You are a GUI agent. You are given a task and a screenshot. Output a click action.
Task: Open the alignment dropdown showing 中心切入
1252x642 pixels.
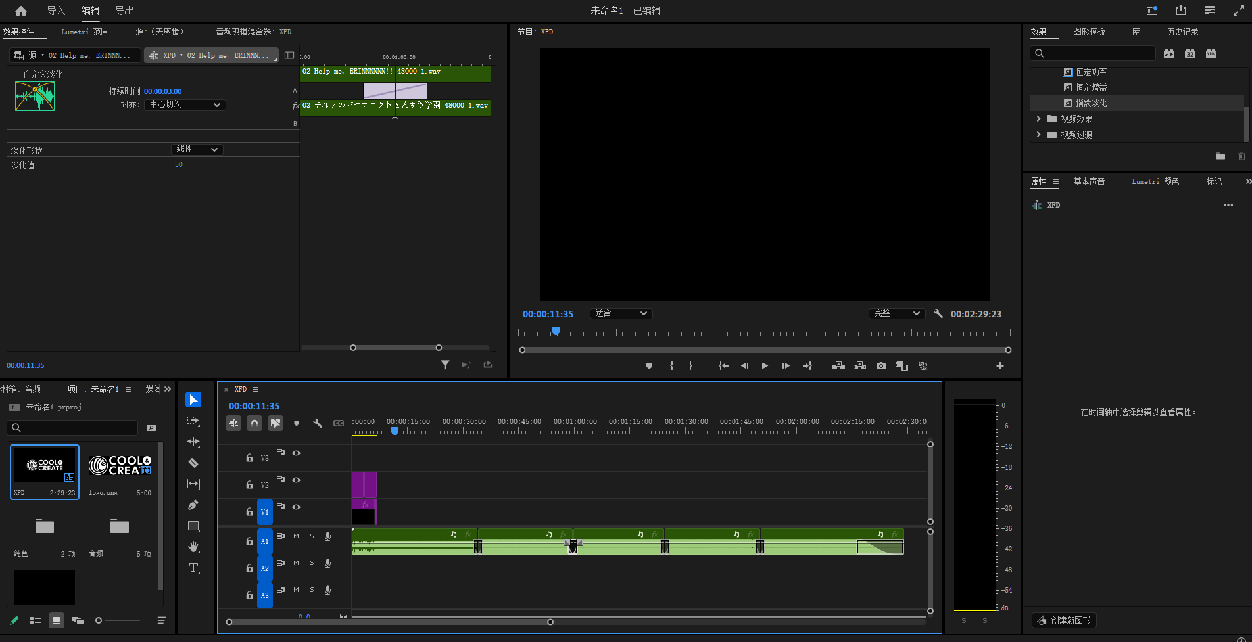(185, 105)
